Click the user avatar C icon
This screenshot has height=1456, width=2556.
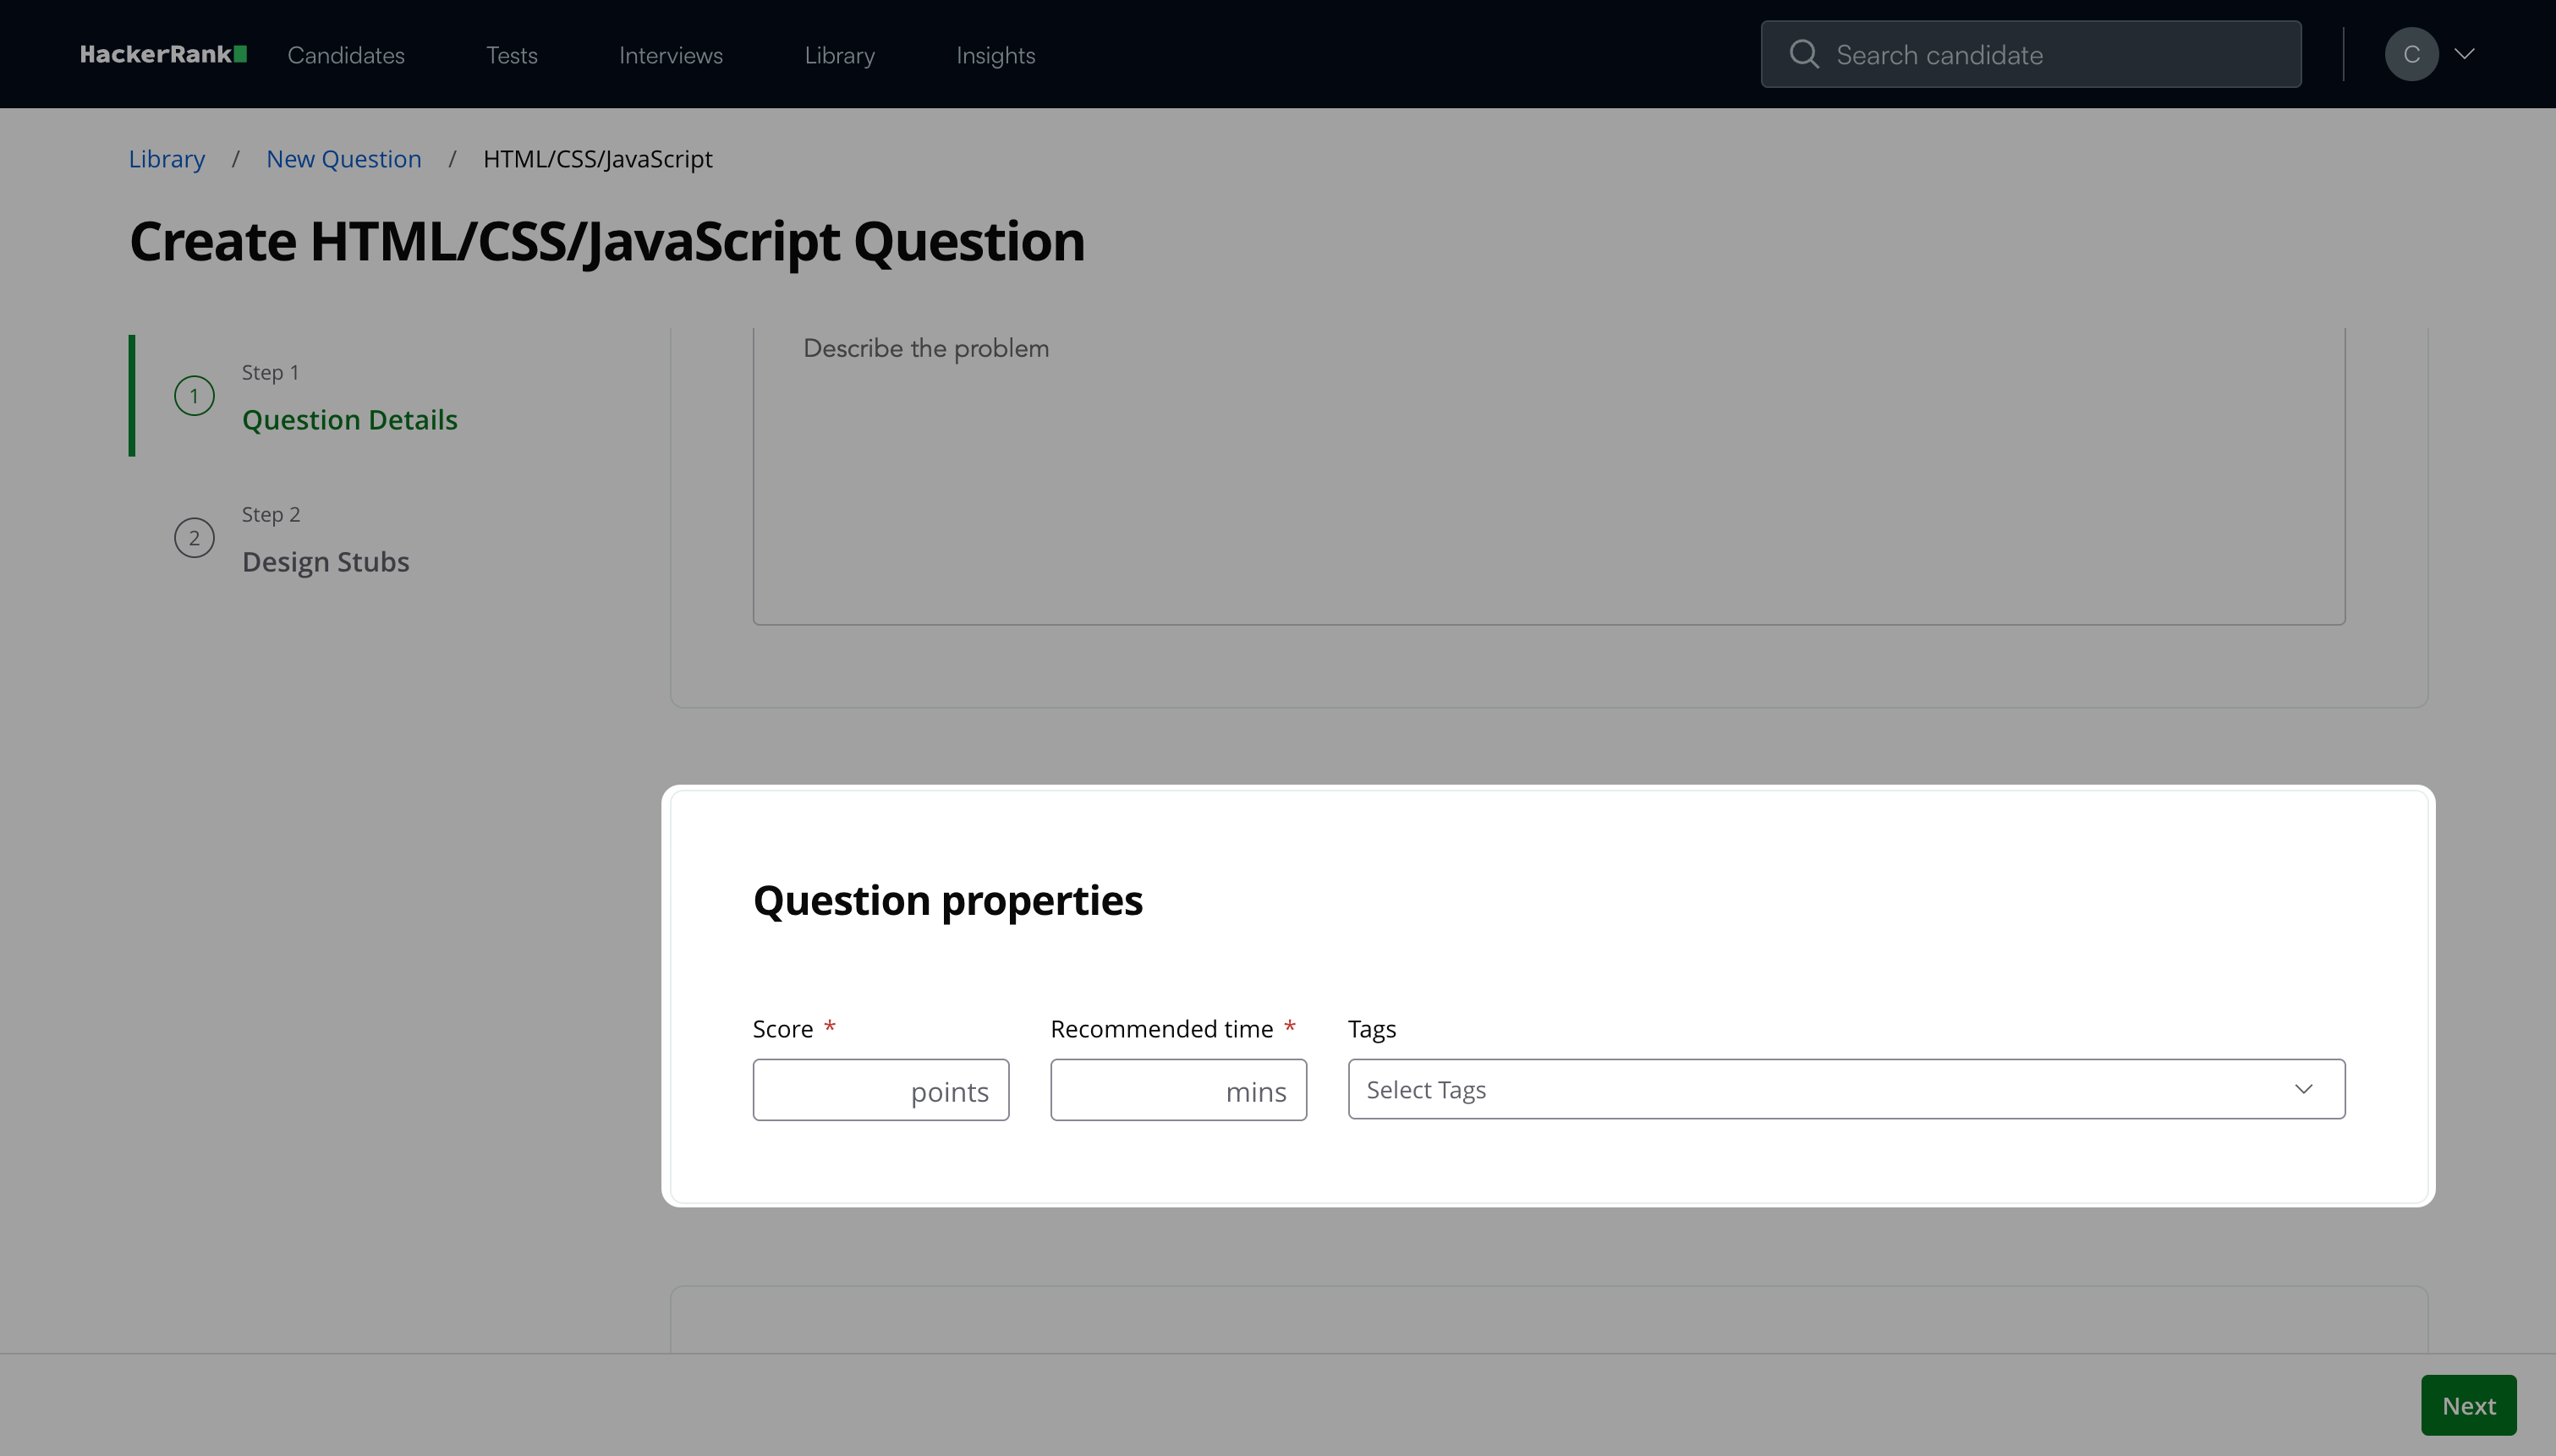coord(2411,54)
